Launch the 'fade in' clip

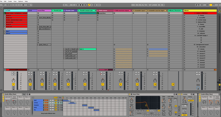click(x=79, y=49)
